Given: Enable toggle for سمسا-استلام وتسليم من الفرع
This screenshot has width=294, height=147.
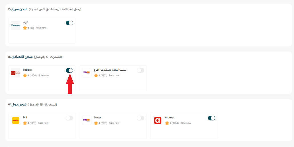Looking at the screenshot, I should pos(140,70).
